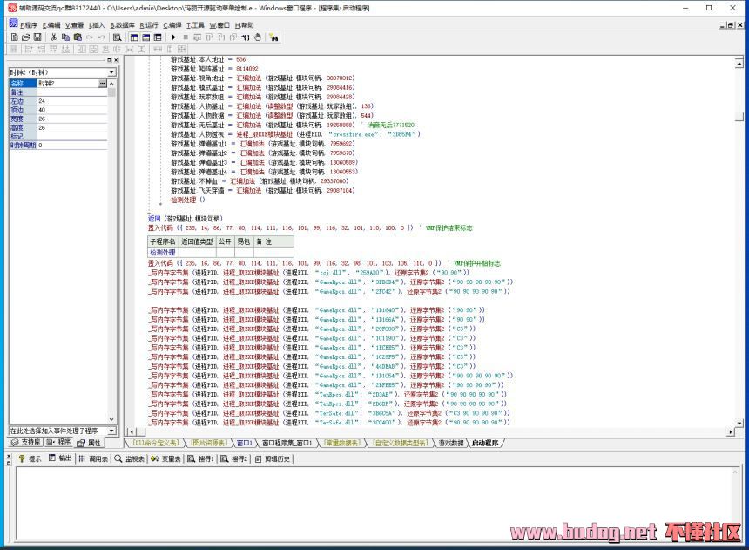Open the 编译 (Compile) menu

(172, 25)
